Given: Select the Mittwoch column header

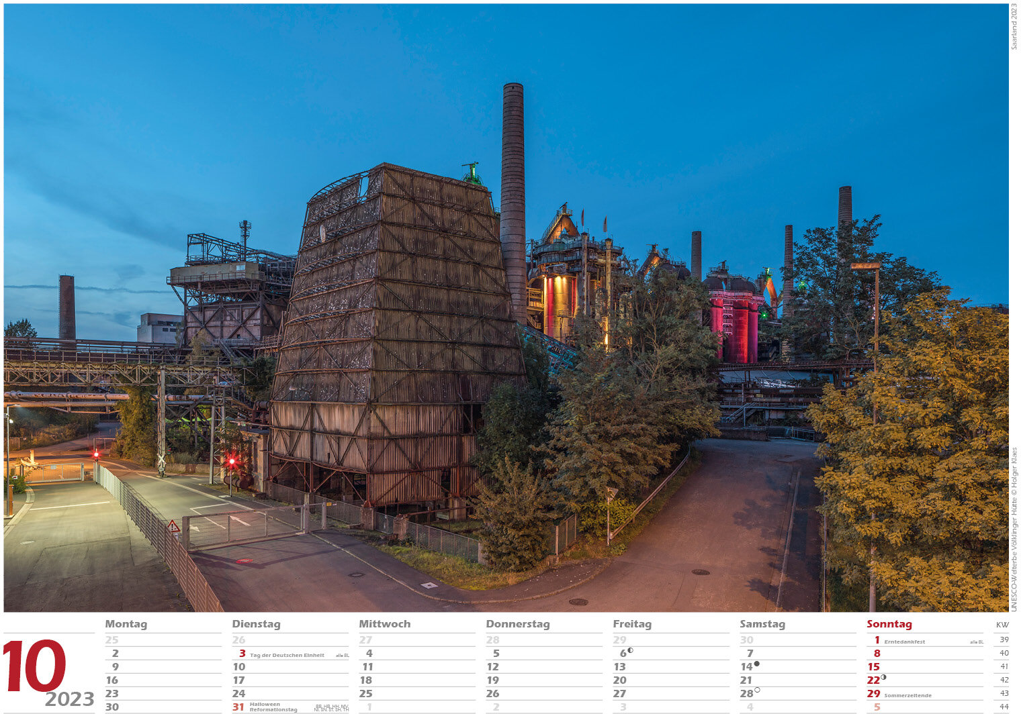Looking at the screenshot, I should point(384,624).
